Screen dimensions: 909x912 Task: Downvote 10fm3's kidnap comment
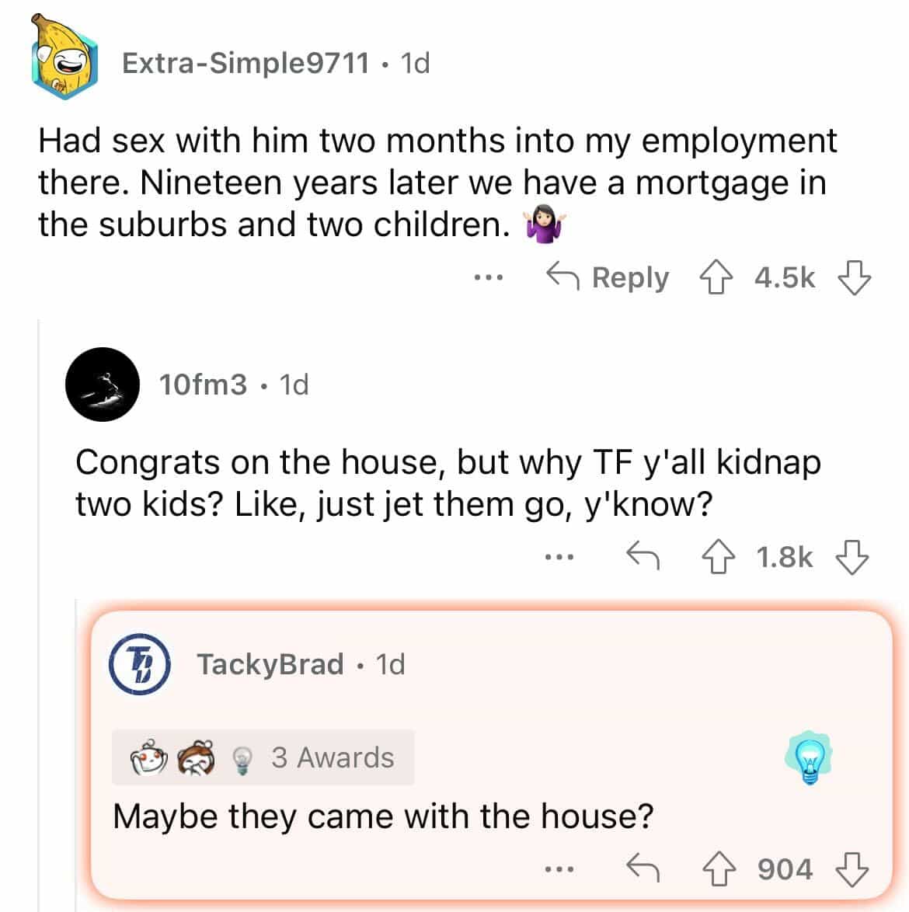point(852,557)
